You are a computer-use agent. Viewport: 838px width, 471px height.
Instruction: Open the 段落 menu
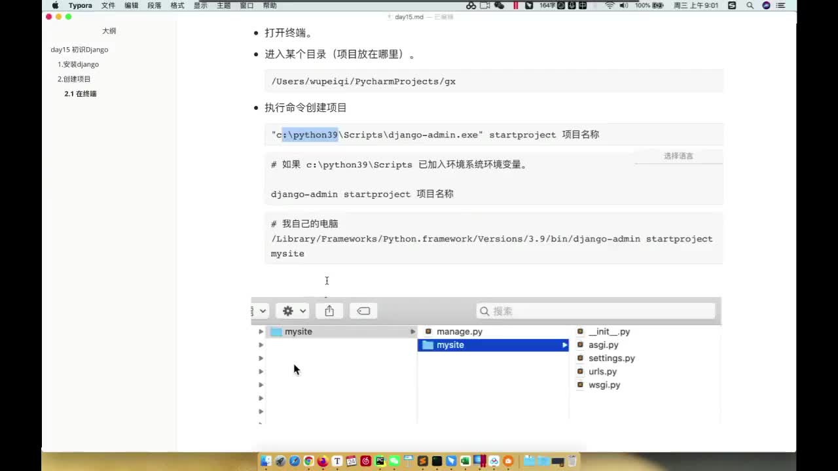[x=155, y=5]
